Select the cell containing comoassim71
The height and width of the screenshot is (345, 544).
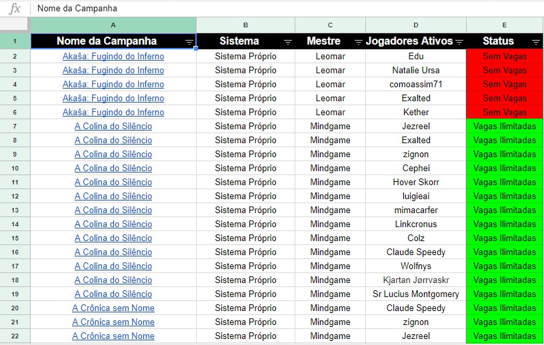415,85
